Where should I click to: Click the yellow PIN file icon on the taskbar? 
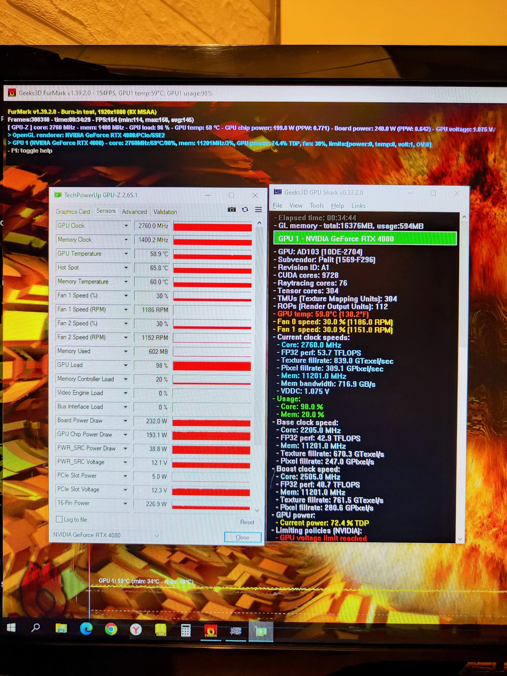(x=161, y=630)
